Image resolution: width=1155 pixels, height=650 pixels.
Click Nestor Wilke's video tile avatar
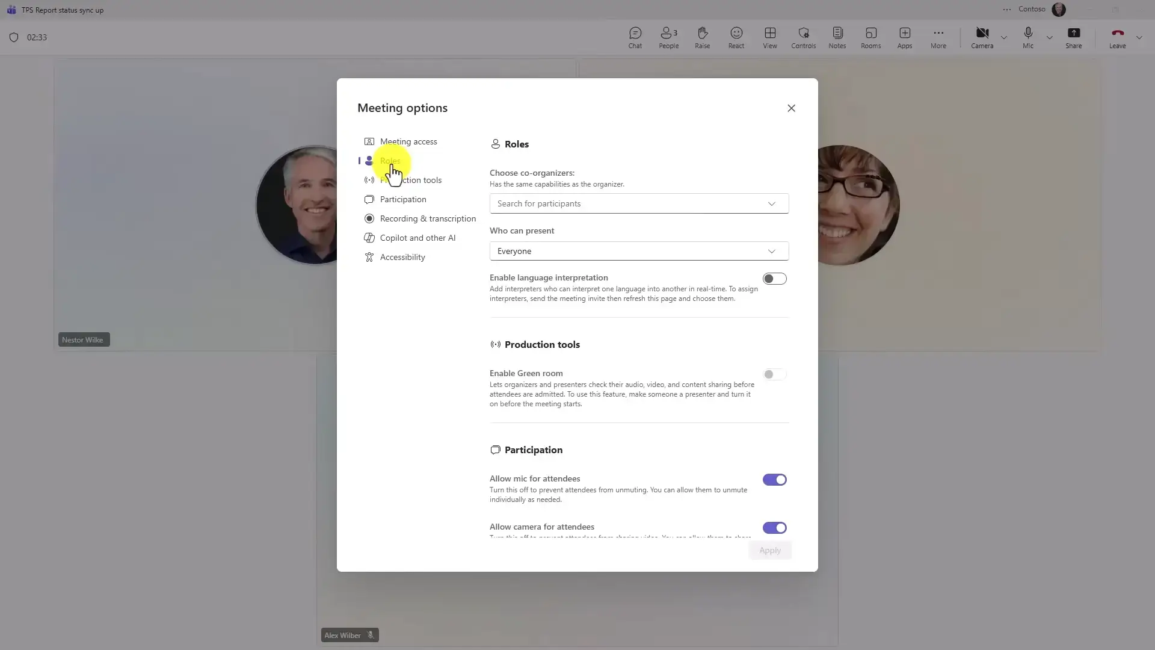pos(296,205)
